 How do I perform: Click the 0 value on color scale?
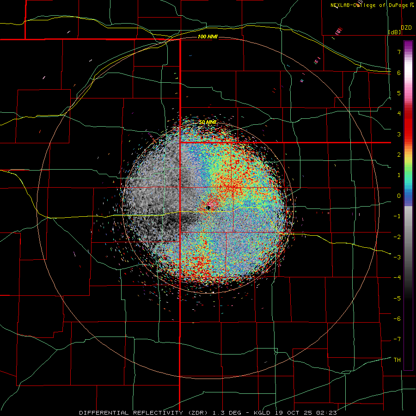(399, 196)
